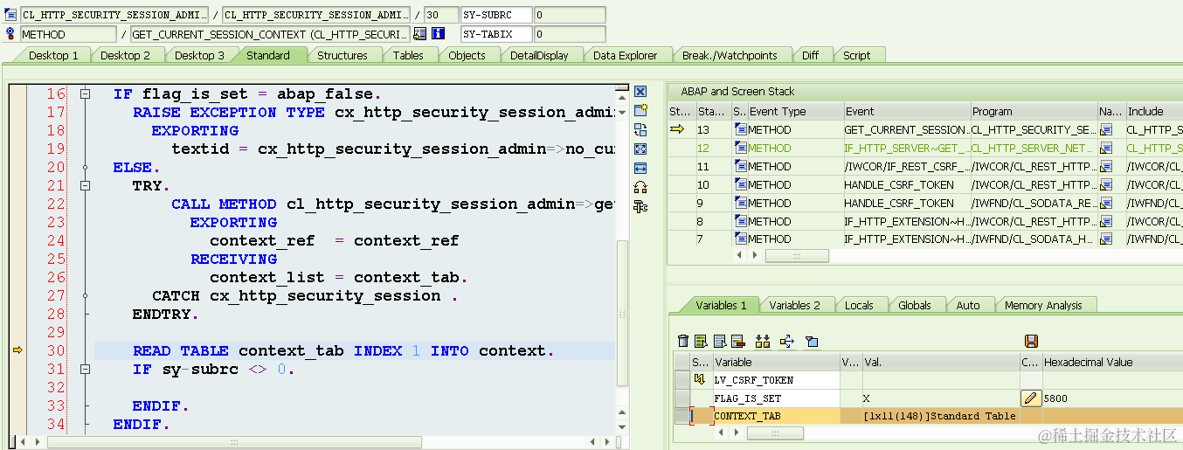Open the Diff tab
The height and width of the screenshot is (450, 1183).
[810, 55]
